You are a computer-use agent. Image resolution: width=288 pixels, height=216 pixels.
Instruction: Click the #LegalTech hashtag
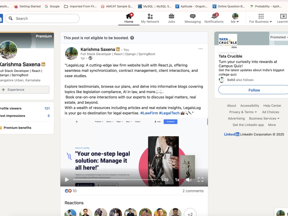coord(169,113)
